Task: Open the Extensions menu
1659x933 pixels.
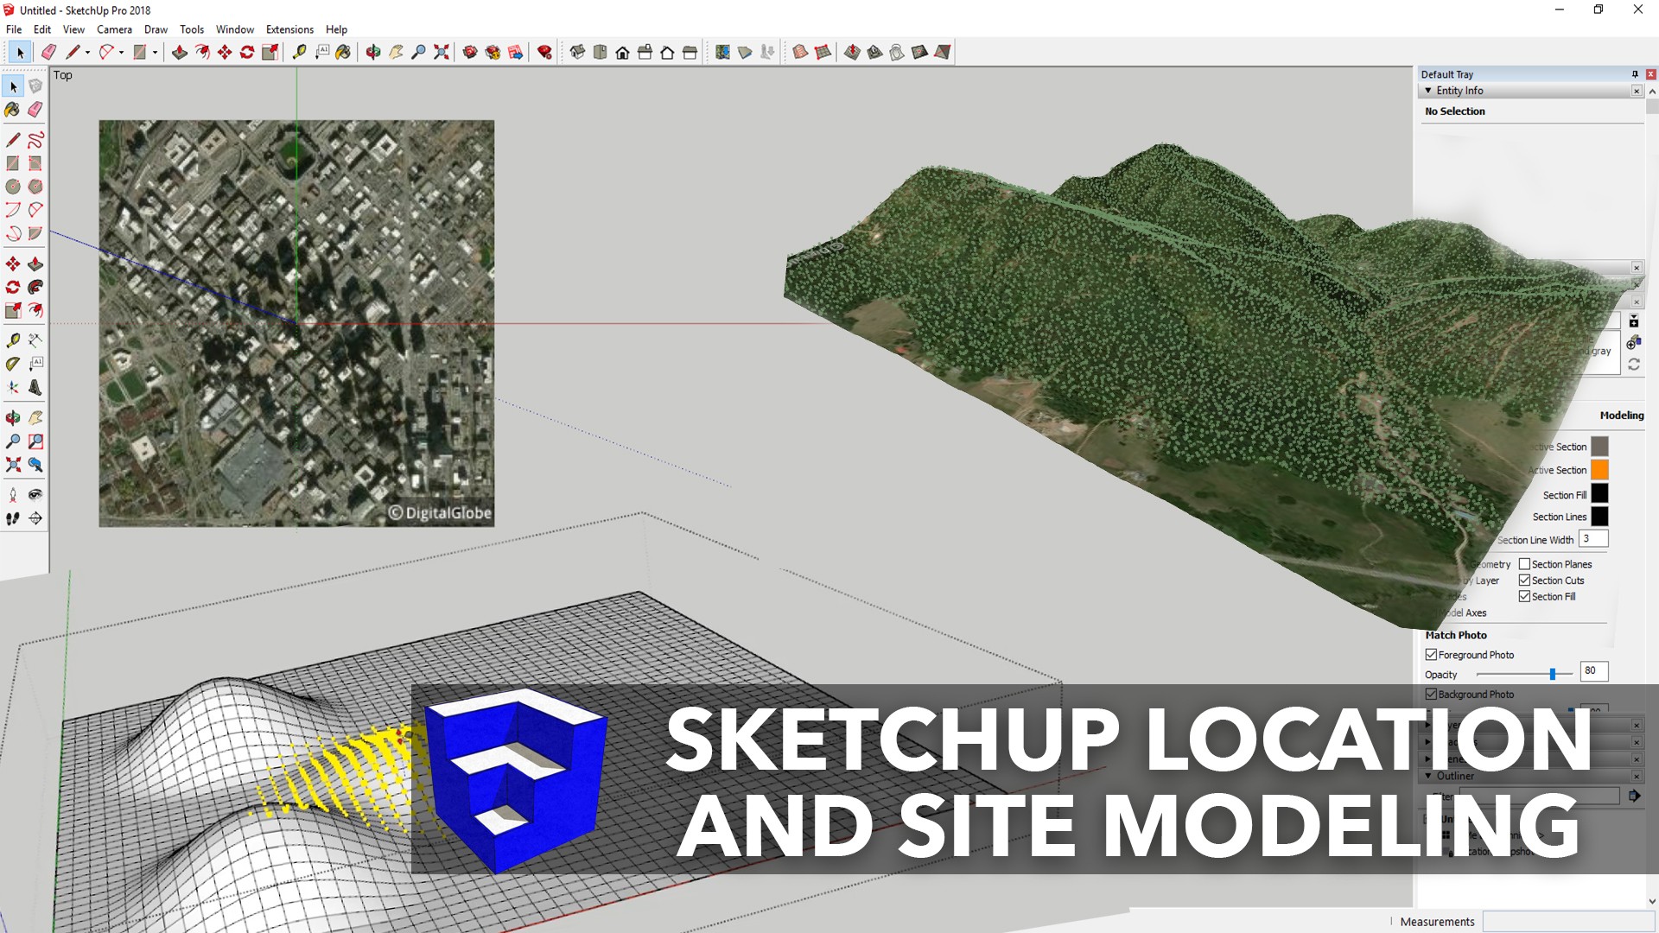Action: tap(289, 29)
